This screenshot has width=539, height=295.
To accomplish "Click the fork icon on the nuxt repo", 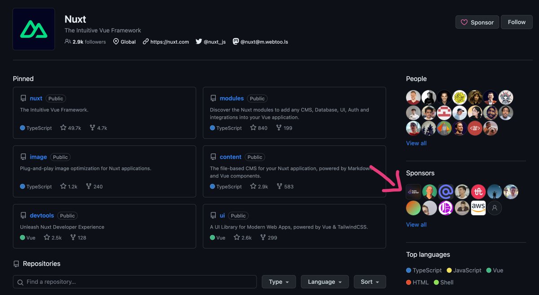I will 93,128.
